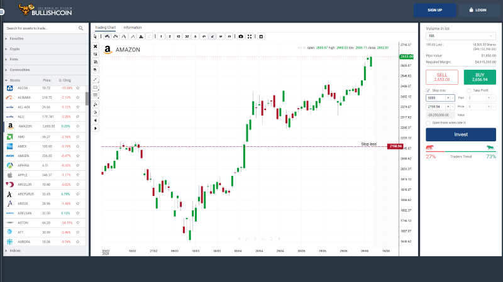This screenshot has height=282, width=503.
Task: Select the cursor pointer tool in chart toolbar
Action: (x=96, y=36)
